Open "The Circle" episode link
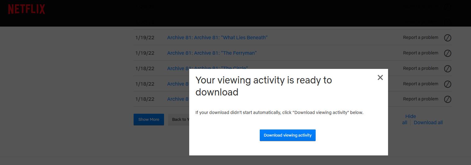 coord(208,68)
